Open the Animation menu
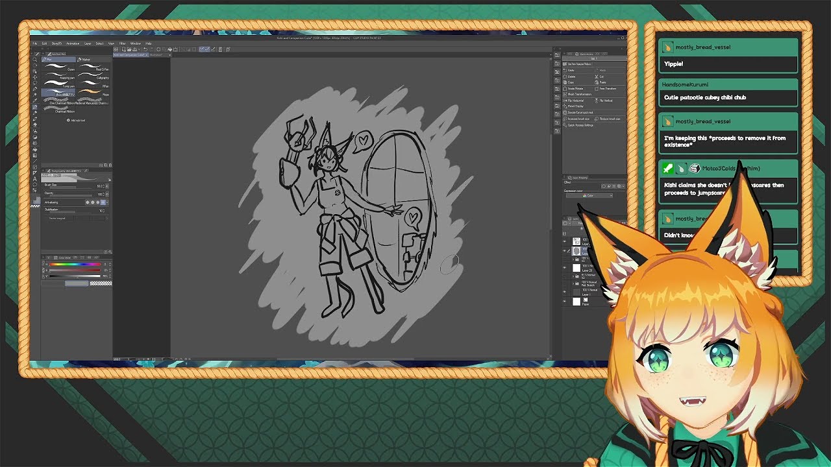Viewport: 831px width, 467px height. tap(73, 43)
